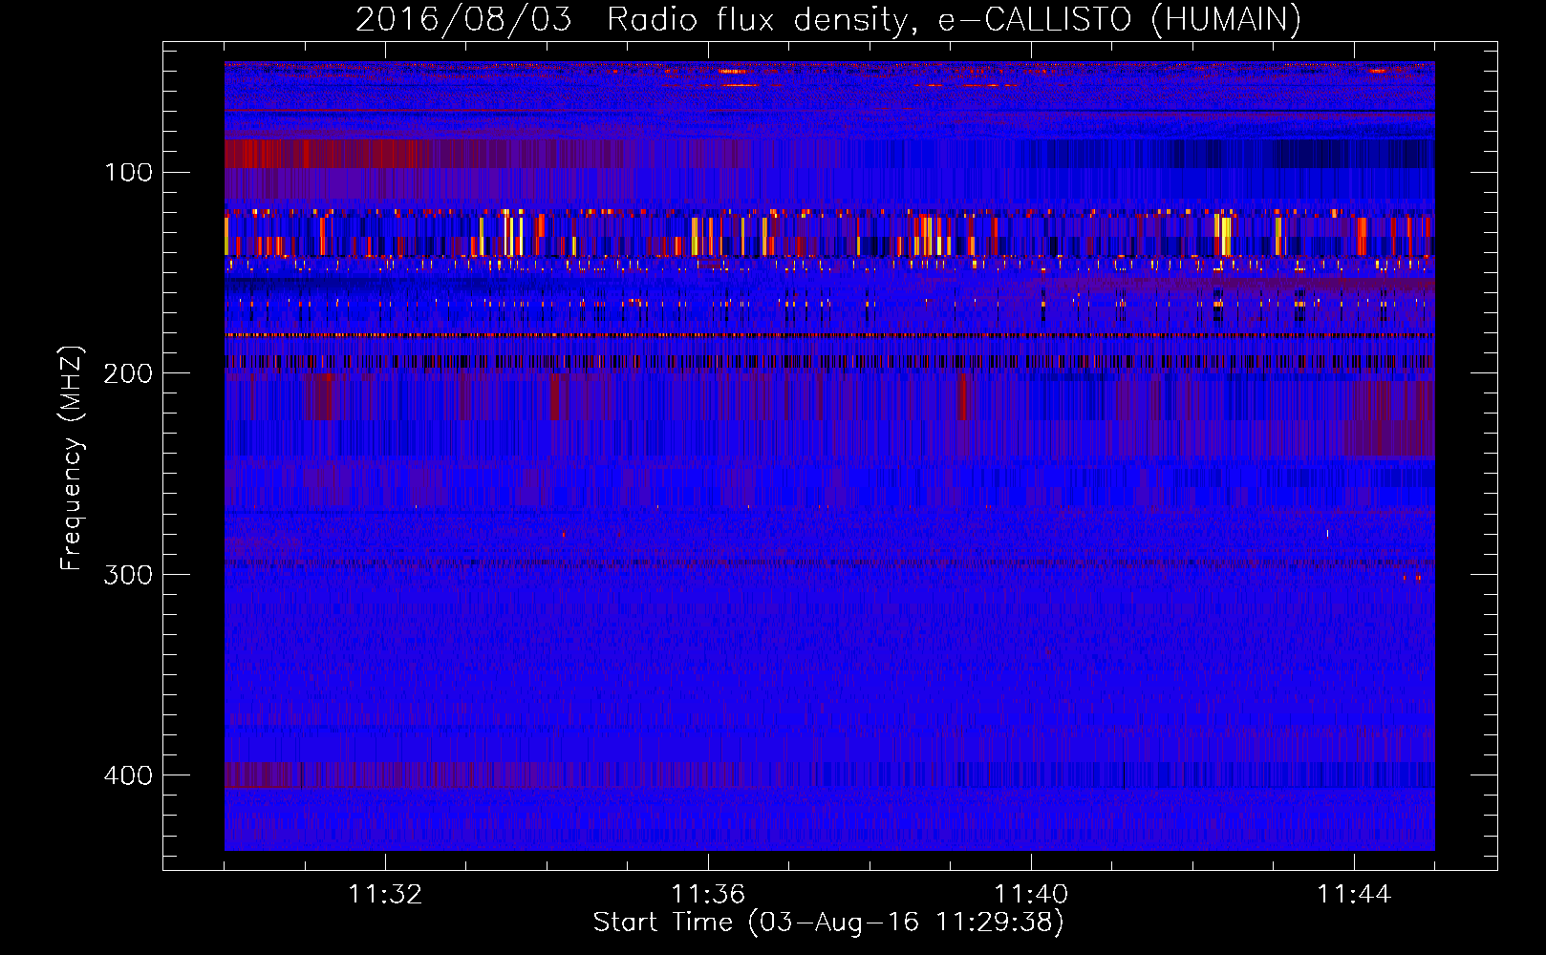
Task: Click the 200 MHz frequency tick label
Action: [128, 372]
